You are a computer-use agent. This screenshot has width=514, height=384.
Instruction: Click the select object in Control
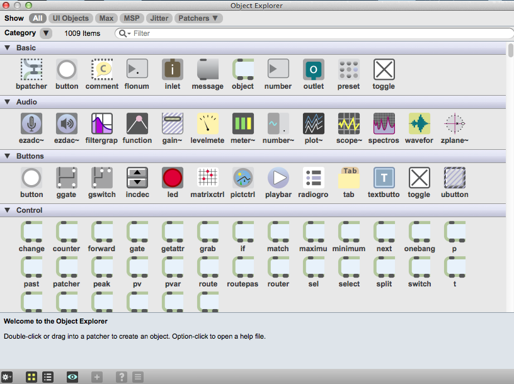349,267
